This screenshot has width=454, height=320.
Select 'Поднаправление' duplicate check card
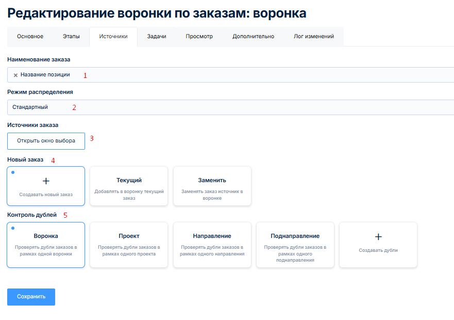(x=295, y=245)
